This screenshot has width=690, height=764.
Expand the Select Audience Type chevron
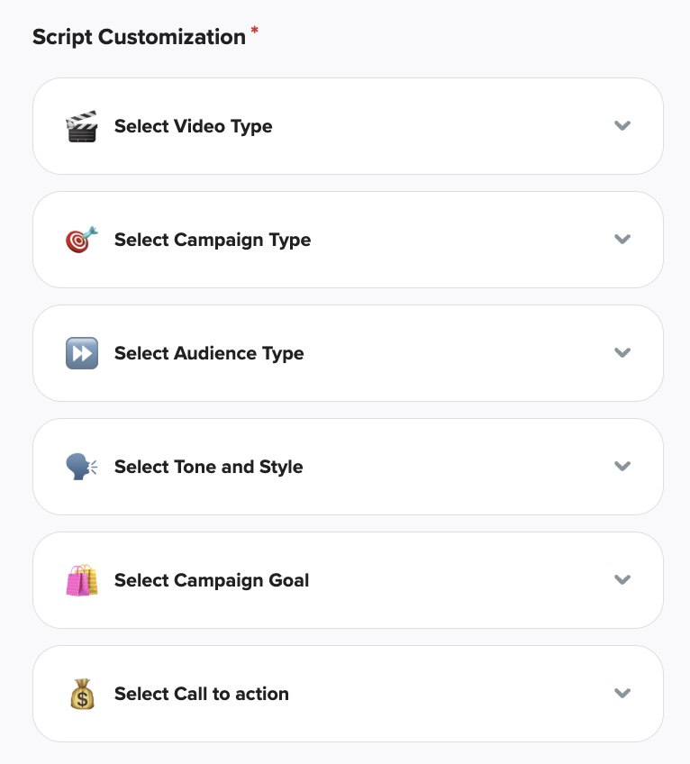[x=622, y=353]
